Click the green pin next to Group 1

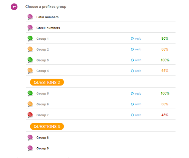(x=30, y=38)
